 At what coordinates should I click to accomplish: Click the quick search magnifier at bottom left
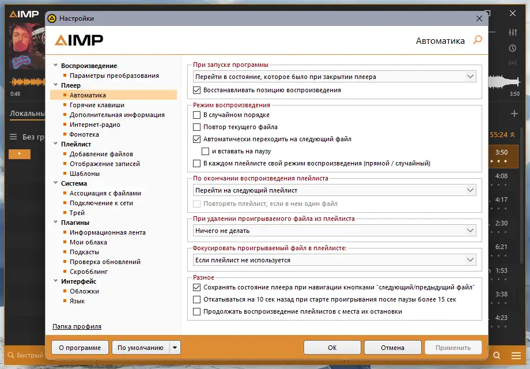click(11, 355)
